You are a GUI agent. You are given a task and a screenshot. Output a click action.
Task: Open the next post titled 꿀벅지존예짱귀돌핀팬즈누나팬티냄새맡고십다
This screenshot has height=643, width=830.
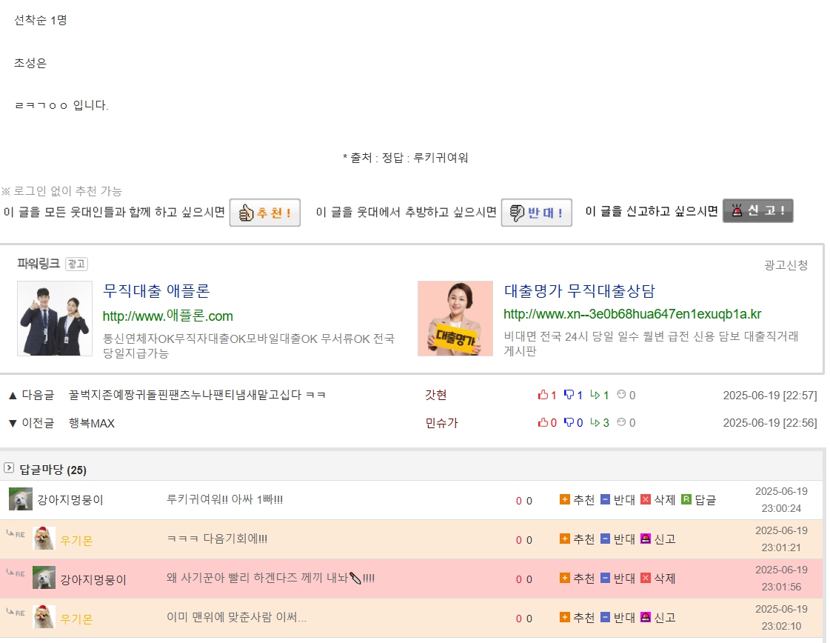[x=197, y=395]
